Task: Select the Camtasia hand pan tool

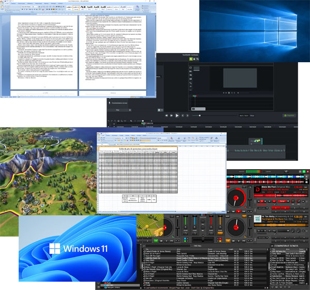Action: tap(194, 59)
